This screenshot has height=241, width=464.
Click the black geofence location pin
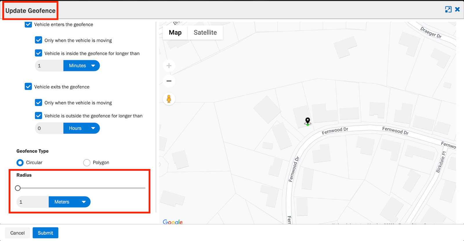point(308,121)
